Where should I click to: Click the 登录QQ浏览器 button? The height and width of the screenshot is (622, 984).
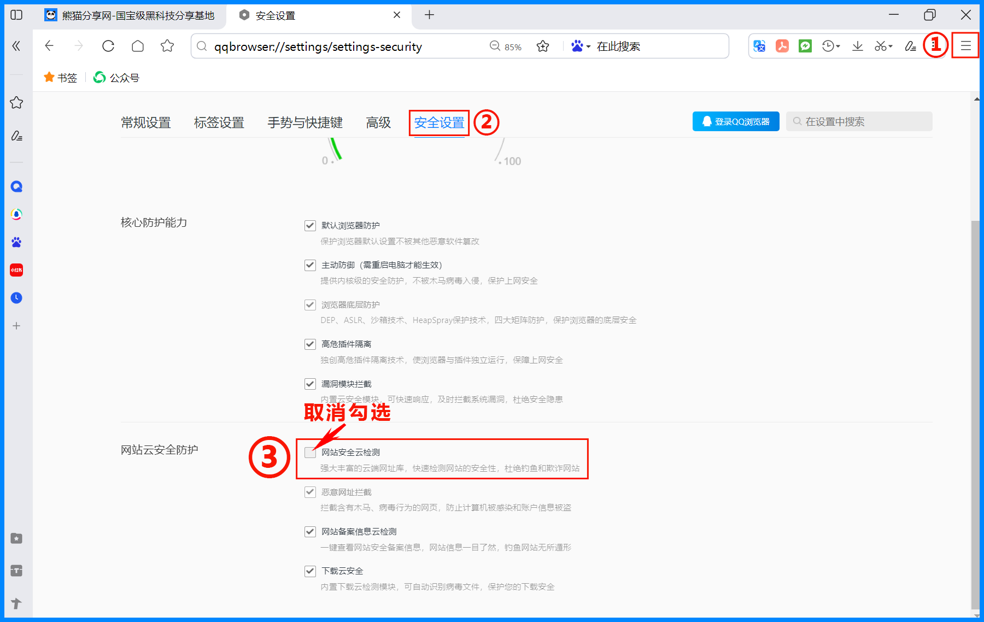pyautogui.click(x=735, y=121)
